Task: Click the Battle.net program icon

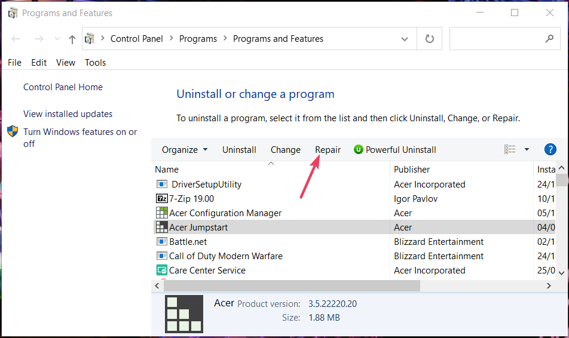Action: pyautogui.click(x=162, y=241)
